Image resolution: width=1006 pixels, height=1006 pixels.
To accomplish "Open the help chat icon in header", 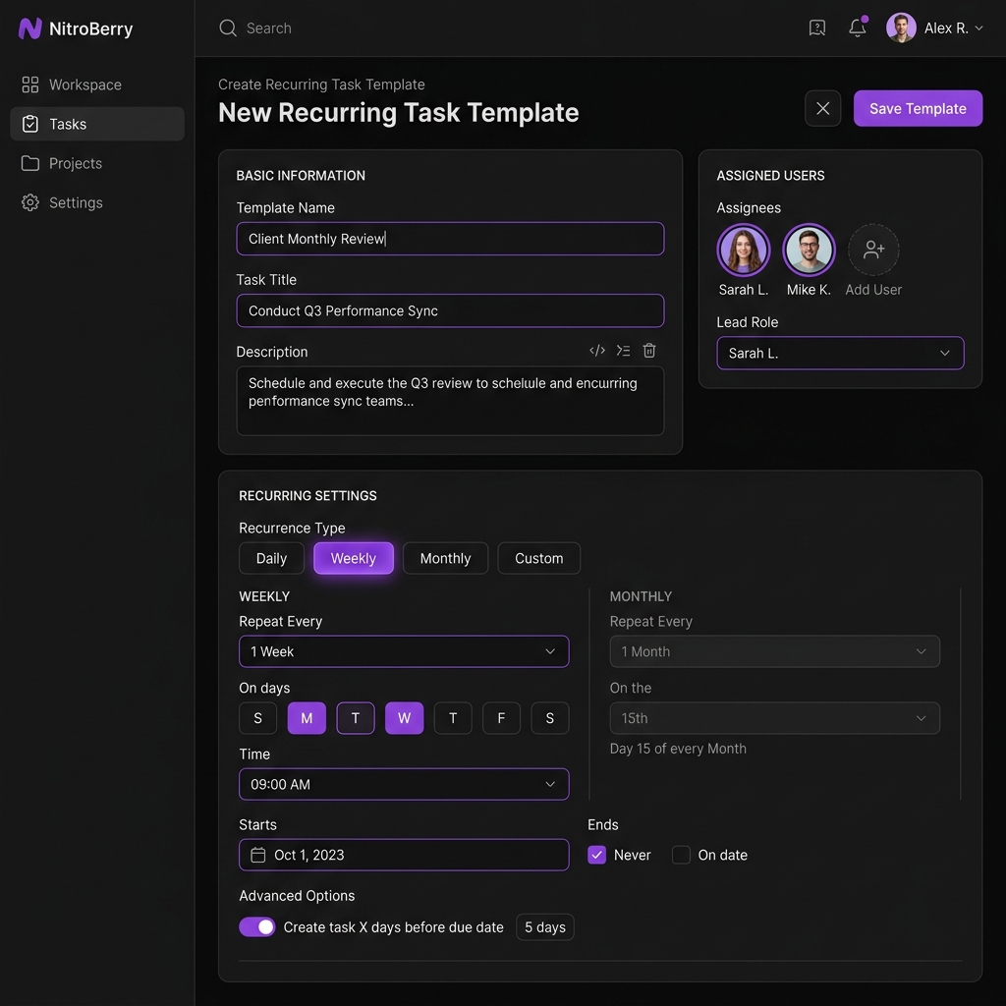I will point(816,28).
